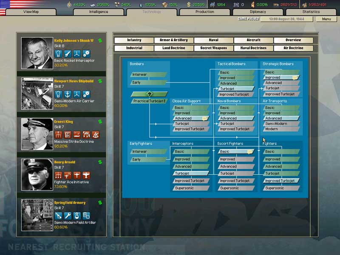Image resolution: width=340 pixels, height=255 pixels.
Task: Click Newport News propeller specialty icon
Action: coord(77,94)
